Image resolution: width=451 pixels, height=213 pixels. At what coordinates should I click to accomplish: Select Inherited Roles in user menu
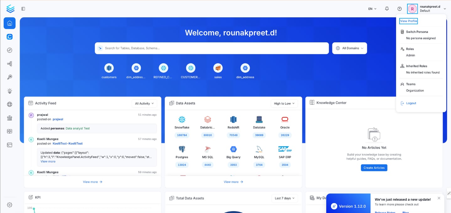[x=417, y=66]
